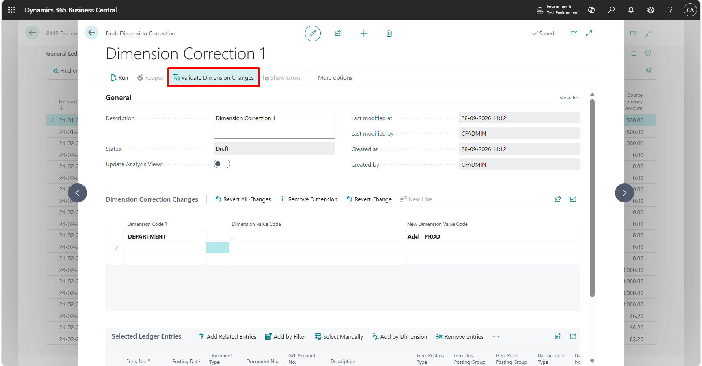Viewport: 702px width, 366px height.
Task: Share the Selected Ledger Entries section
Action: (x=558, y=336)
